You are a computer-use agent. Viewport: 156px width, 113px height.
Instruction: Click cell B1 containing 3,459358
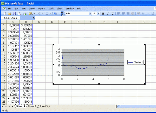pos(26,25)
